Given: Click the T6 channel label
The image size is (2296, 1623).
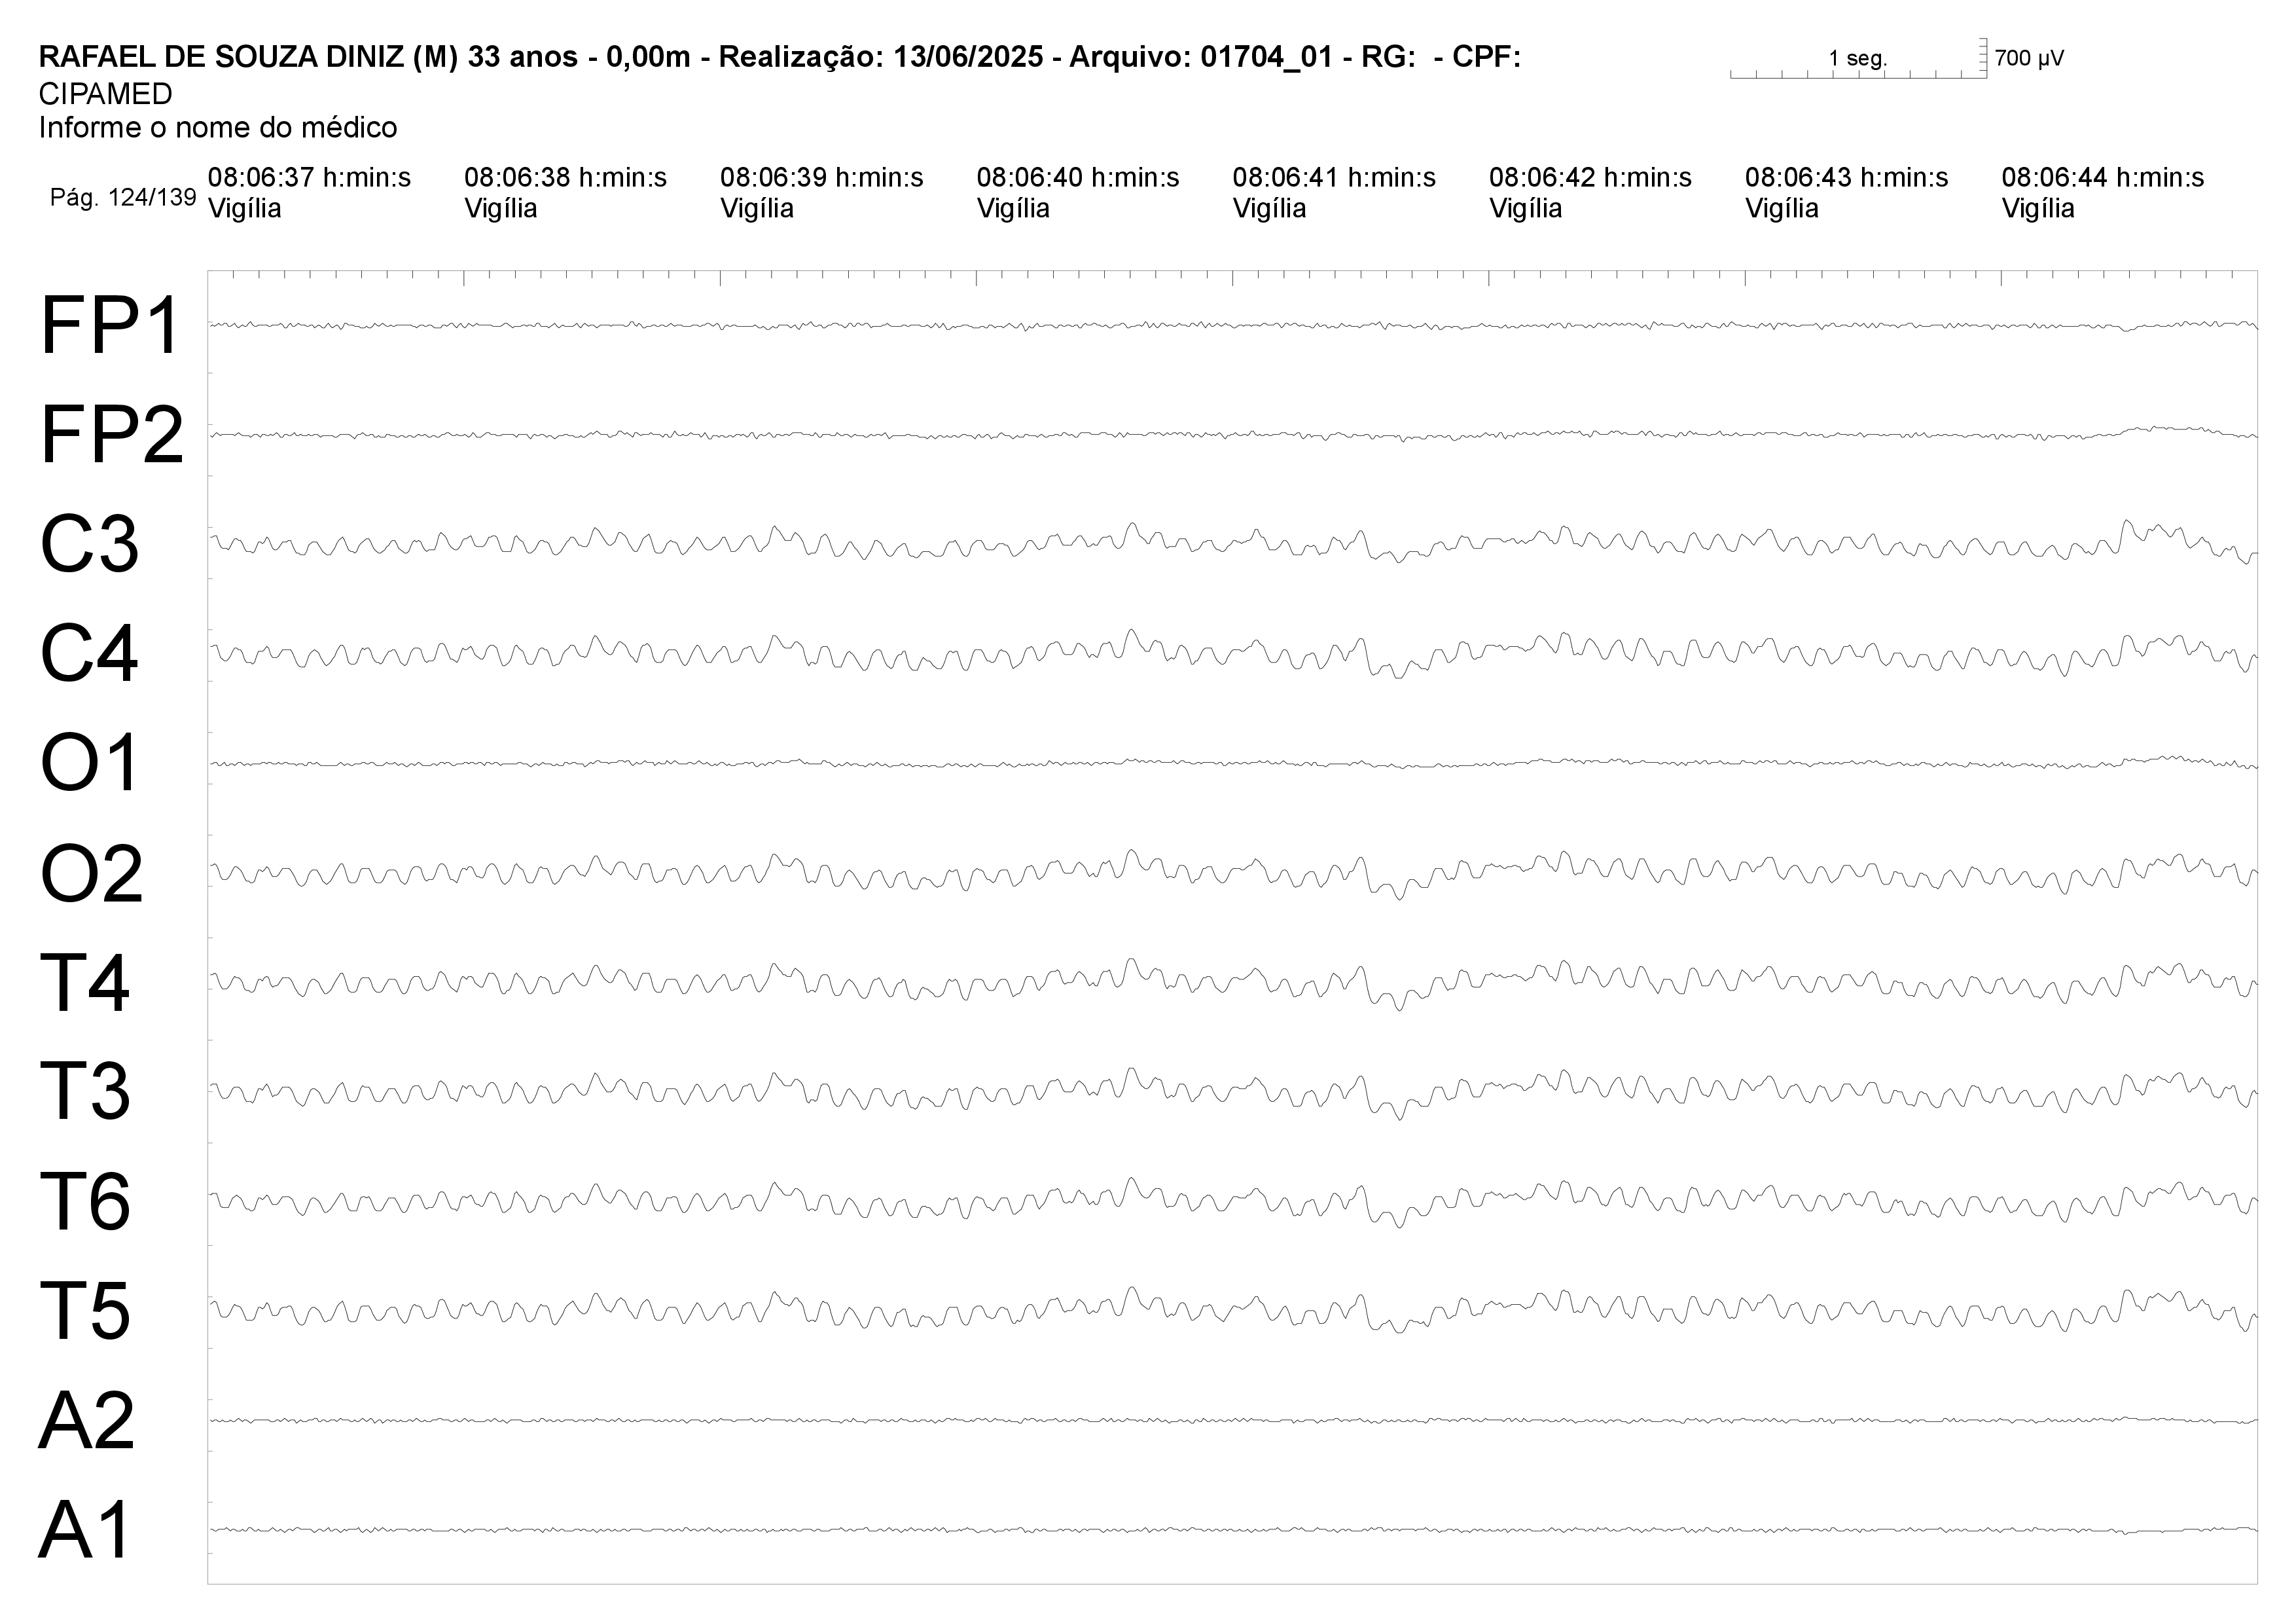Looking at the screenshot, I should pyautogui.click(x=85, y=1201).
